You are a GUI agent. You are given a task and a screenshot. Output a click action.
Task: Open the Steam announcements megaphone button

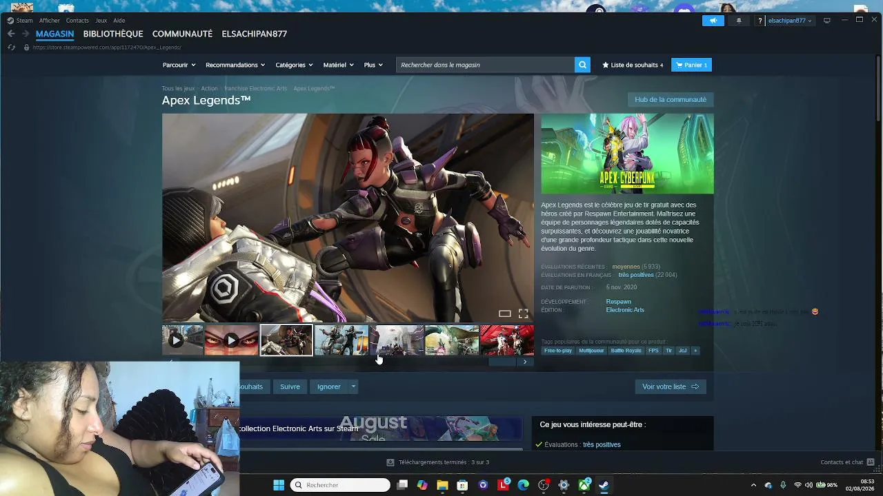[x=713, y=21]
